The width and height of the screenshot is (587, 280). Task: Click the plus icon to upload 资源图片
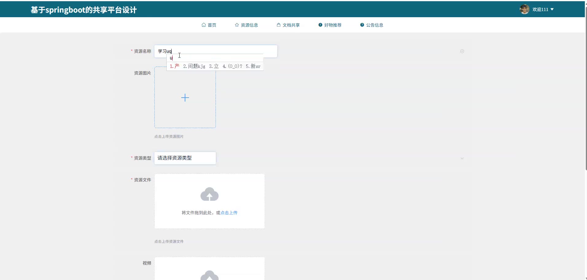click(185, 98)
